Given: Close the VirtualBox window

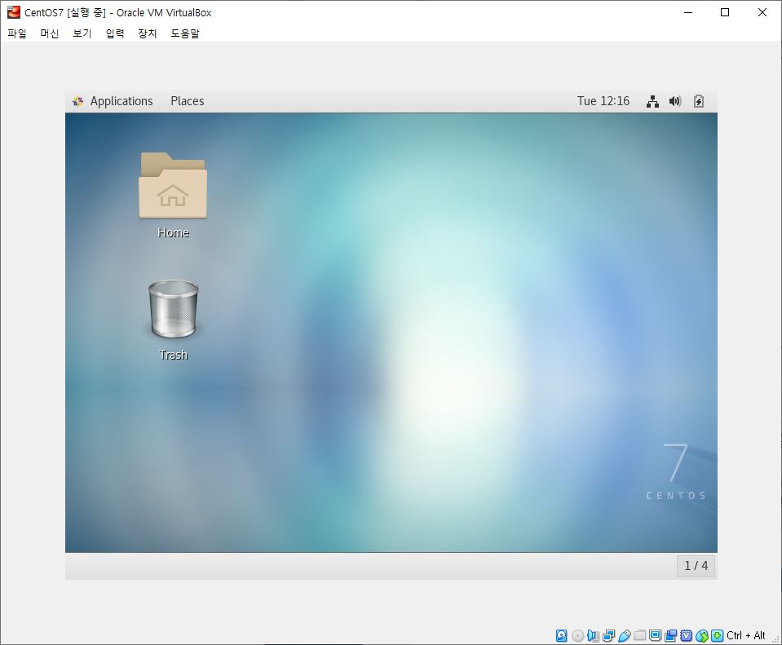Looking at the screenshot, I should pos(762,12).
